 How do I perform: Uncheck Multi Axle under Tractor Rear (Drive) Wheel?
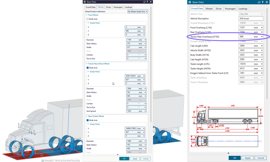point(88,68)
